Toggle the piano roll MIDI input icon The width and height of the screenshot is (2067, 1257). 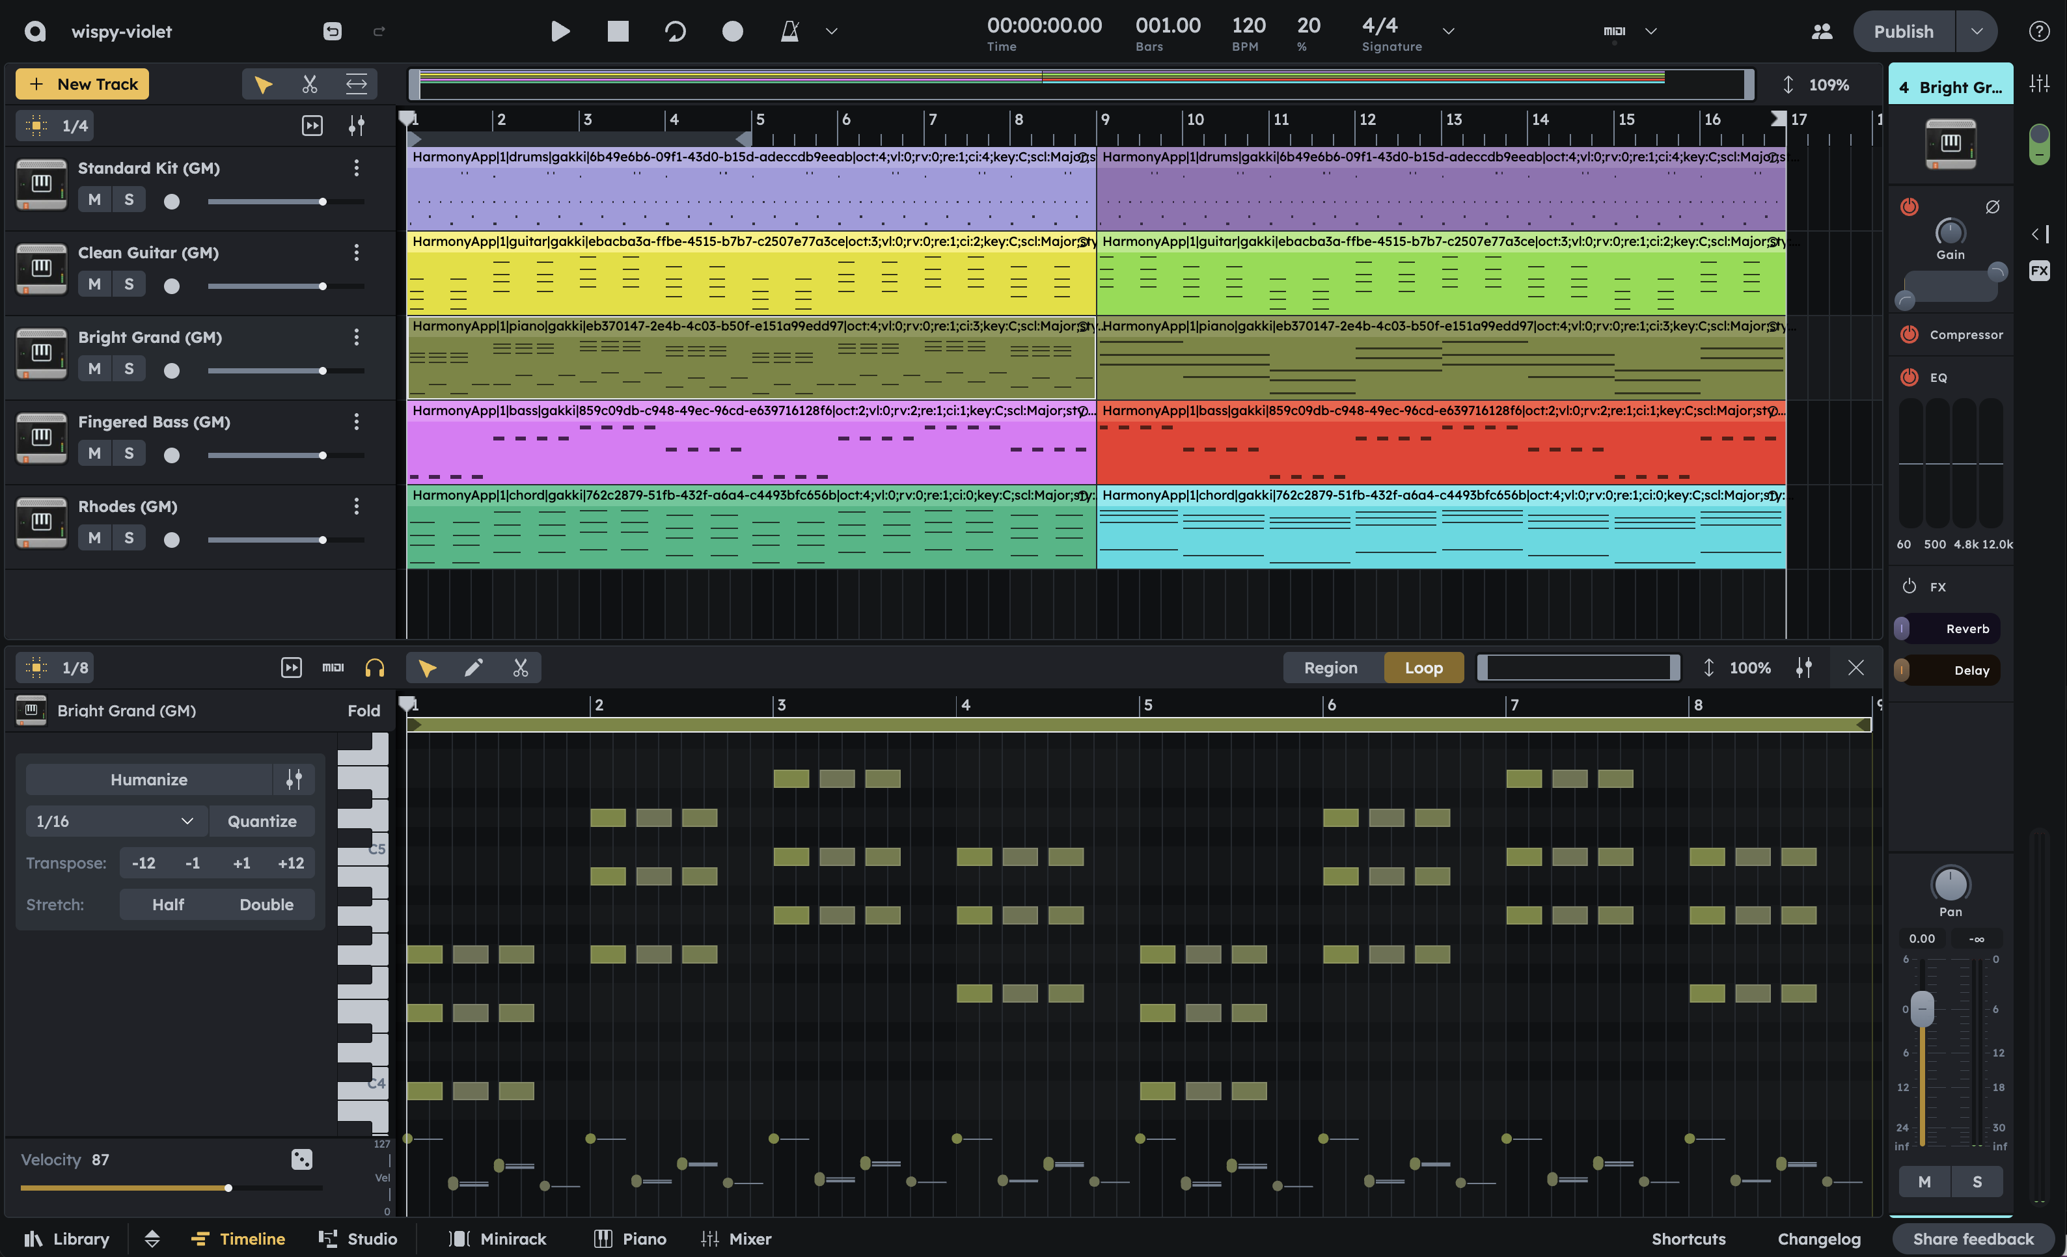tap(333, 668)
